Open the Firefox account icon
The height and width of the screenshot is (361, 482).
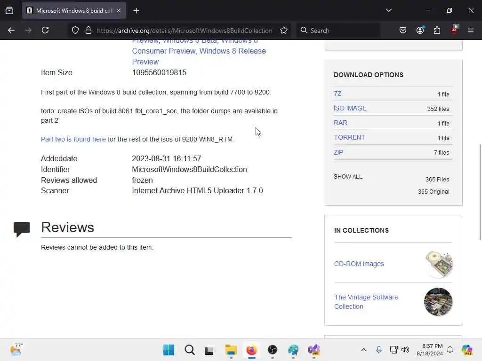420,30
